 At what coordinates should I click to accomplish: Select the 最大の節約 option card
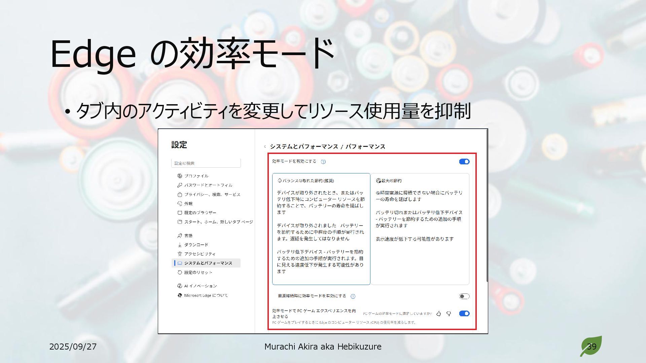coord(420,229)
